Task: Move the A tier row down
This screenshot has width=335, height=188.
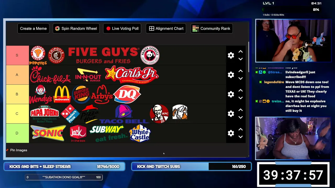Action: tap(241, 78)
